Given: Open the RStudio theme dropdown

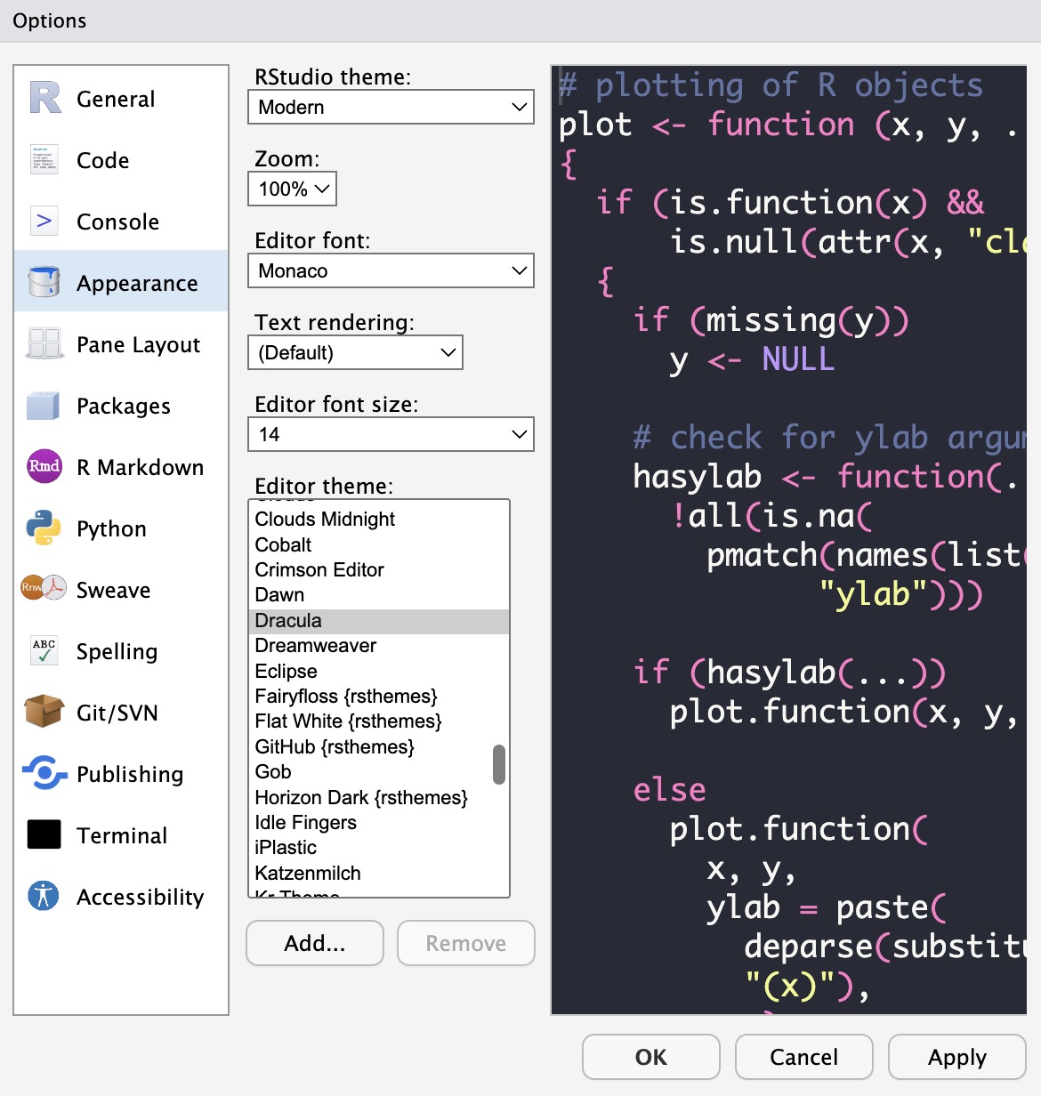Looking at the screenshot, I should 391,107.
